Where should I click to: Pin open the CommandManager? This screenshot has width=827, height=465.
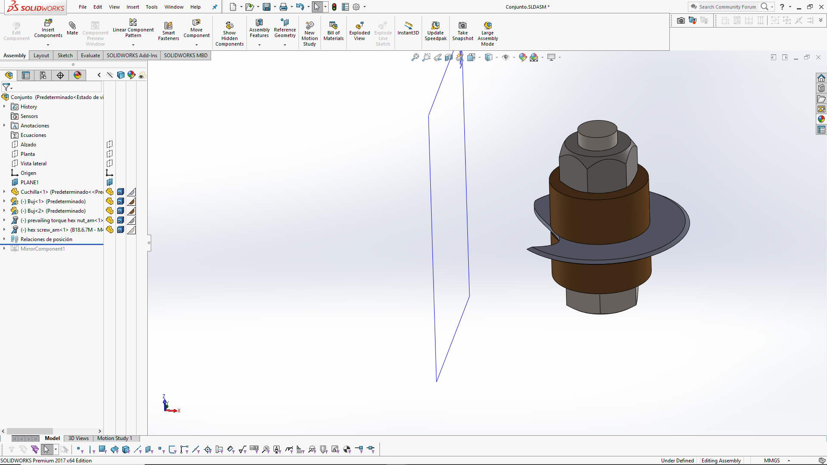point(215,7)
